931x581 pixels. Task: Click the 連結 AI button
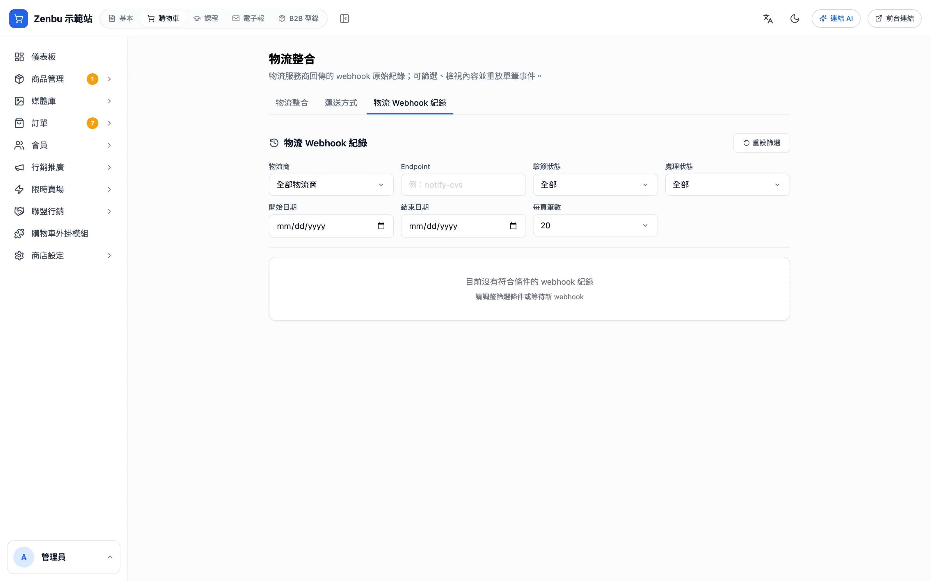(x=836, y=18)
